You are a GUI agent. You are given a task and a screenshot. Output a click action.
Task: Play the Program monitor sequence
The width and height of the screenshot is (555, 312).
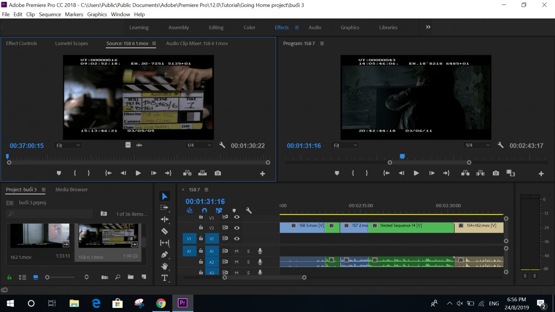416,173
